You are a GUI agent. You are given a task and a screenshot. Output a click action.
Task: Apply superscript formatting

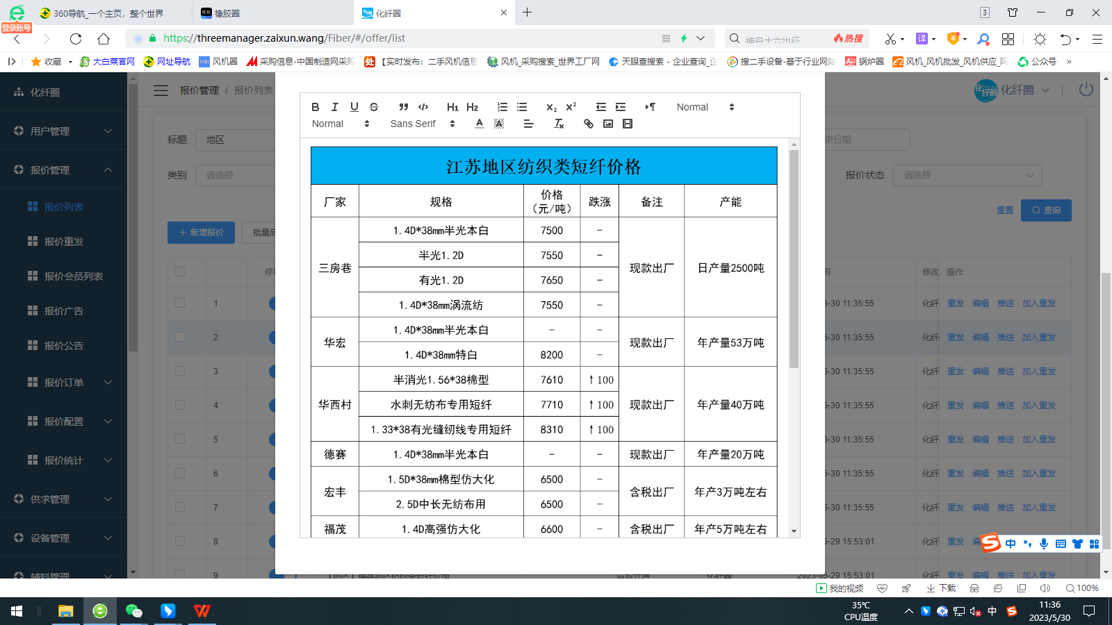click(x=571, y=107)
